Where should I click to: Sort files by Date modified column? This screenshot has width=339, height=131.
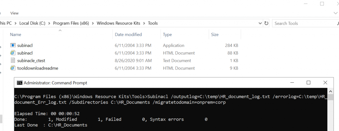128,34
